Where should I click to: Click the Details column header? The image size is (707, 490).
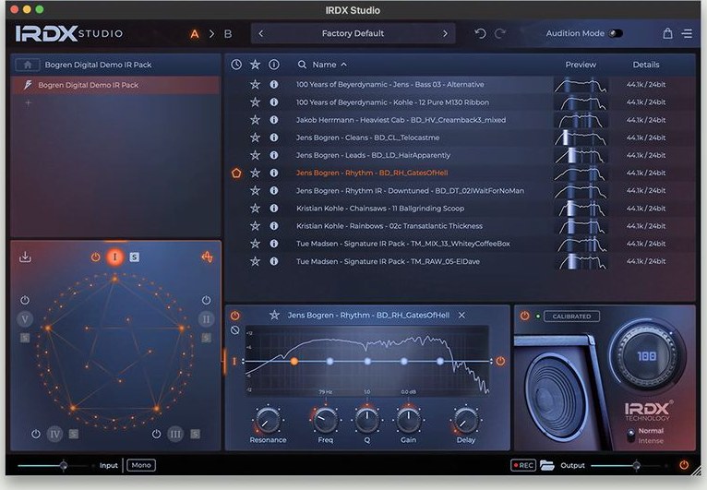tap(646, 65)
